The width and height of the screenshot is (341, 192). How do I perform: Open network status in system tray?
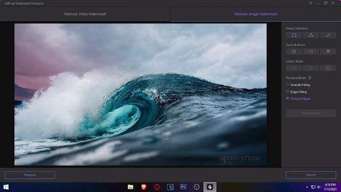(x=313, y=187)
